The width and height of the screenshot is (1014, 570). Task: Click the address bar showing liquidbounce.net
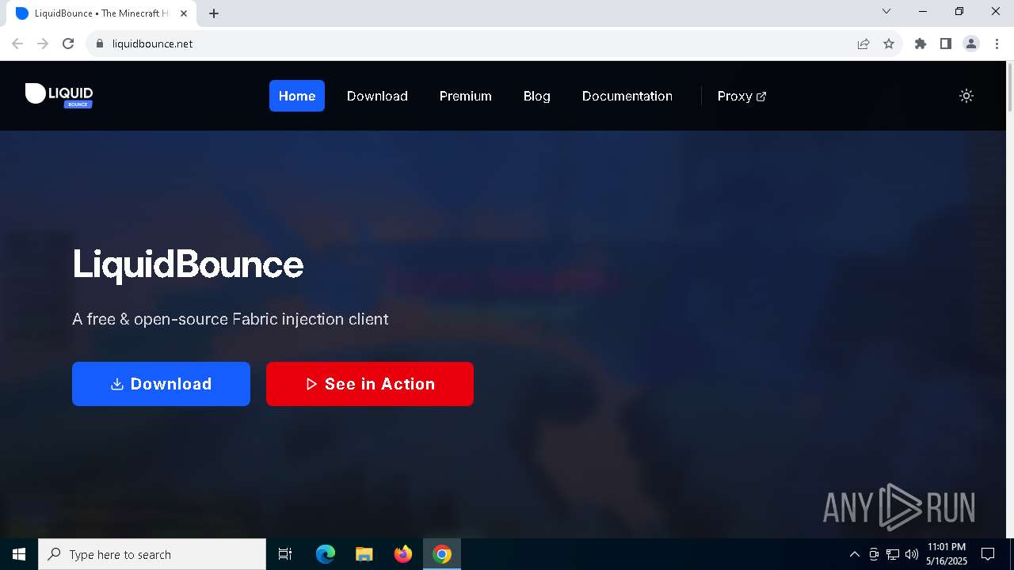[x=475, y=44]
